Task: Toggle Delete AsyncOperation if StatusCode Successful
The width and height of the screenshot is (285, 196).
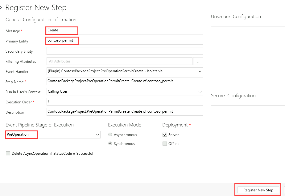Action: coord(8,154)
